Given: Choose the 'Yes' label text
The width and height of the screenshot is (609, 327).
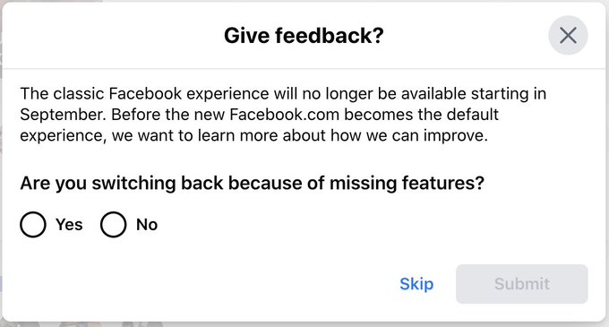Looking at the screenshot, I should (x=69, y=225).
